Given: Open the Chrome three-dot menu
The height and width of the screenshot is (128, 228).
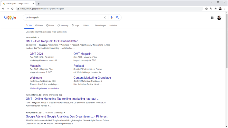Looking at the screenshot, I should pos(225,9).
